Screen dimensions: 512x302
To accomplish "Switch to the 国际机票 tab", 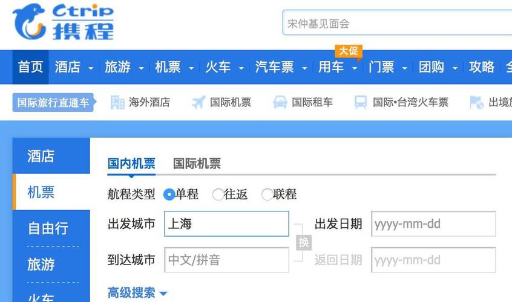I will (x=197, y=164).
